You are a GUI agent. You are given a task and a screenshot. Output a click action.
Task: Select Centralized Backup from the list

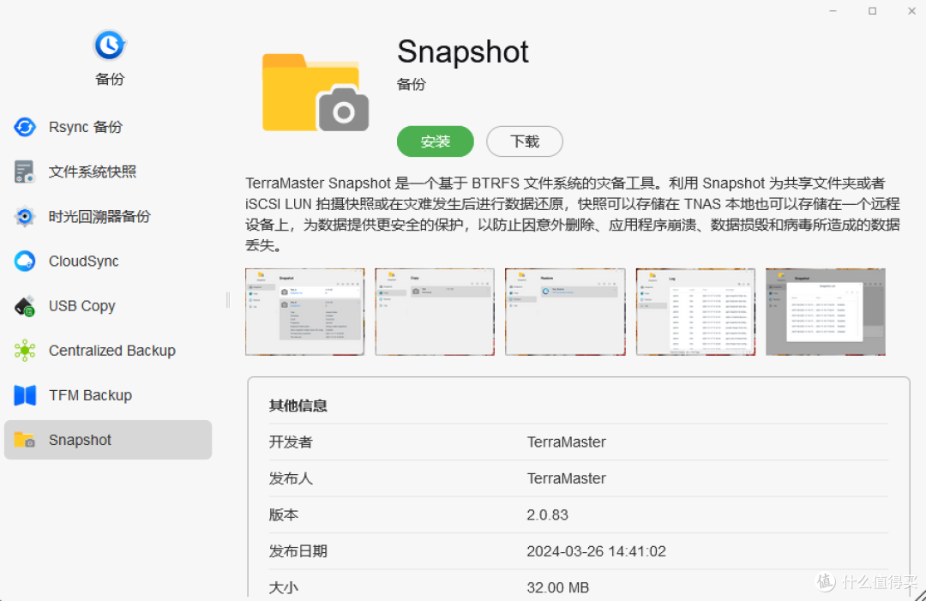pos(108,351)
